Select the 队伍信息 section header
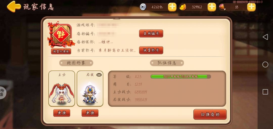Screen dimensions: 273x129 point(167,63)
